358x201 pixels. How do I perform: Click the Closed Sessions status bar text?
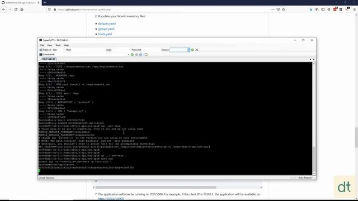[x=46, y=178]
